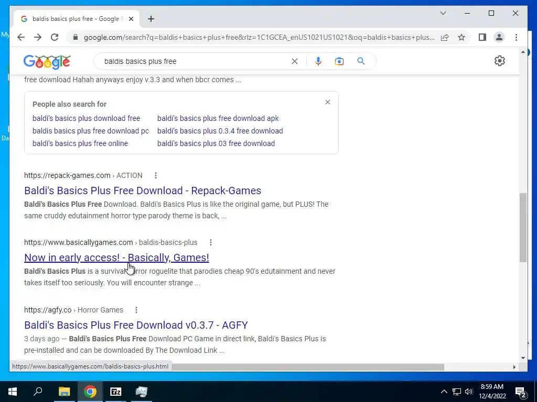Viewport: 537px width, 402px height.
Task: Click the horizontal scrollbar thumb
Action: point(308,367)
